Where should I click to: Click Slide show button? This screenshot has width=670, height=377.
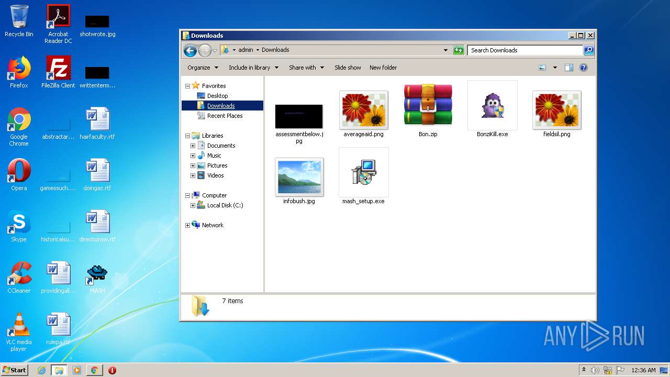348,68
